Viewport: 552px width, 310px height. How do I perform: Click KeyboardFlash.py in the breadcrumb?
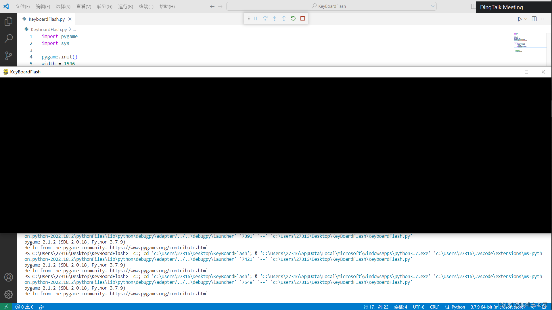(x=49, y=29)
